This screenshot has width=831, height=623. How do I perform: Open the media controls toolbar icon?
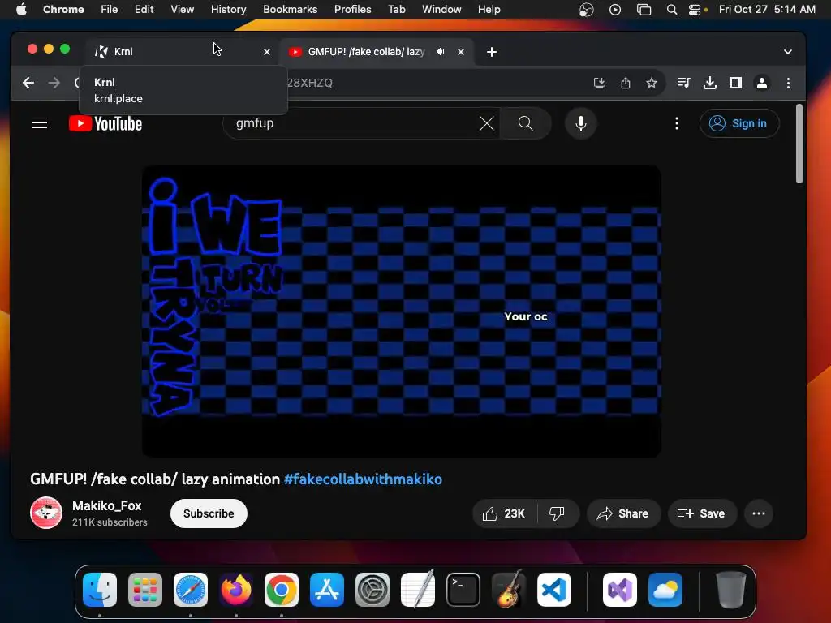point(683,84)
